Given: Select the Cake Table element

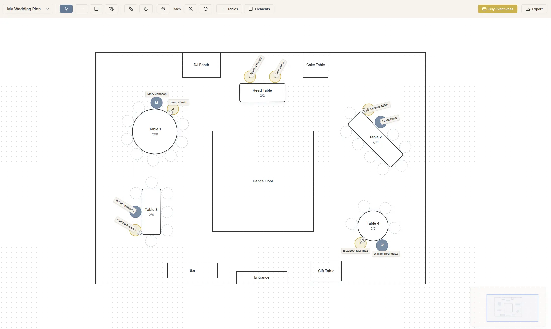Looking at the screenshot, I should point(316,65).
